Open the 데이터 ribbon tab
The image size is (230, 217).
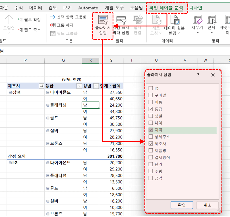pyautogui.click(x=36, y=8)
